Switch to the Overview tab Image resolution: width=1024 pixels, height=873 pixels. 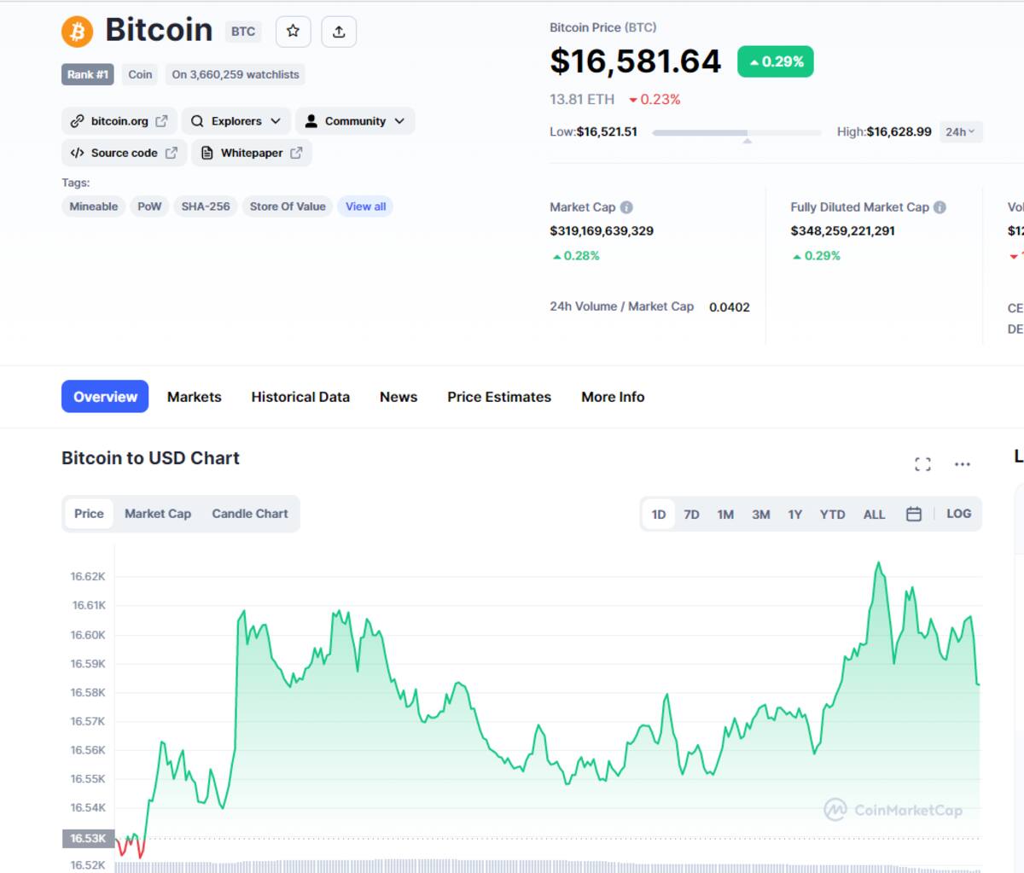[x=105, y=397]
